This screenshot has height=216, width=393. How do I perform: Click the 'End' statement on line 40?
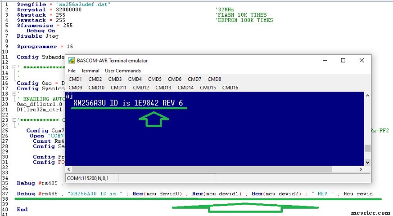point(22,210)
